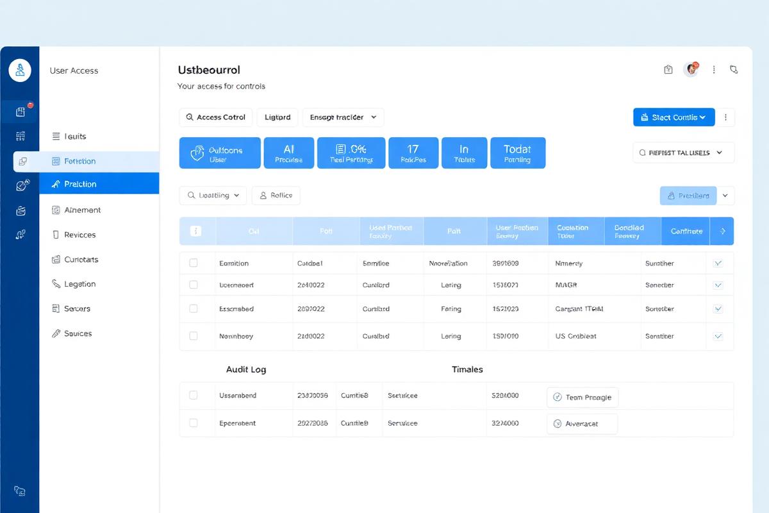Click the clipboard icon in top header
The image size is (769, 513).
coord(668,69)
